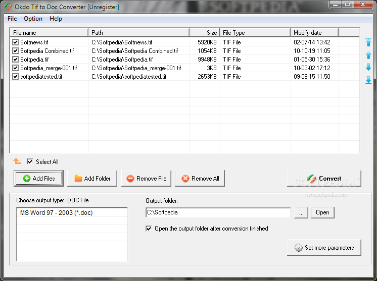Click path C:\Softpedia\softpediatested.tif

point(129,77)
